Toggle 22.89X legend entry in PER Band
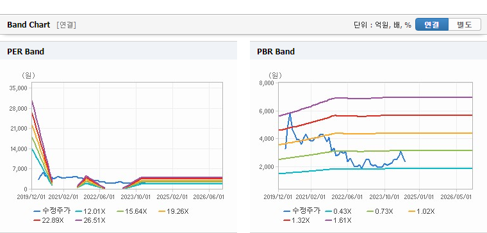Image resolution: width=487 pixels, height=233 pixels. [49, 221]
